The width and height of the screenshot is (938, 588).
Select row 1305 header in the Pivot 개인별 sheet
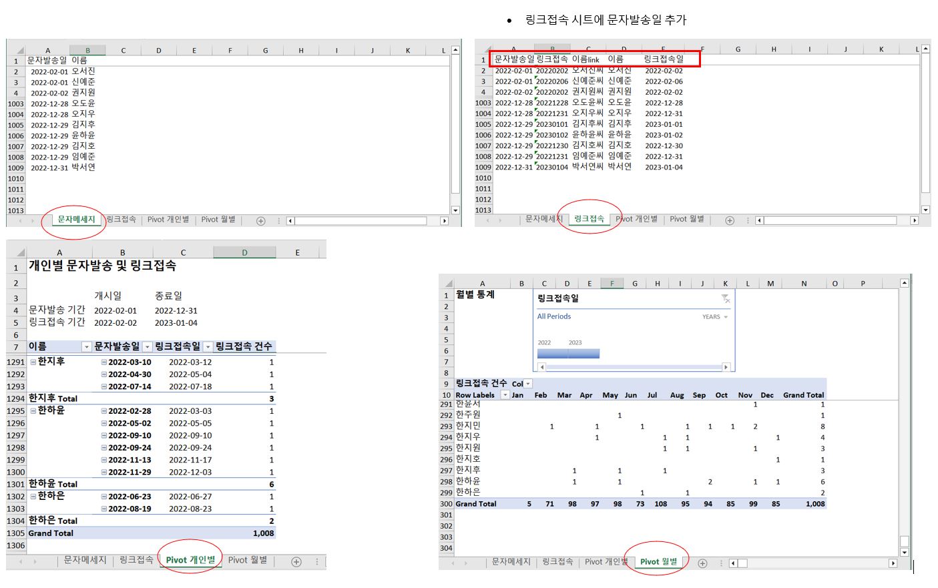[15, 533]
